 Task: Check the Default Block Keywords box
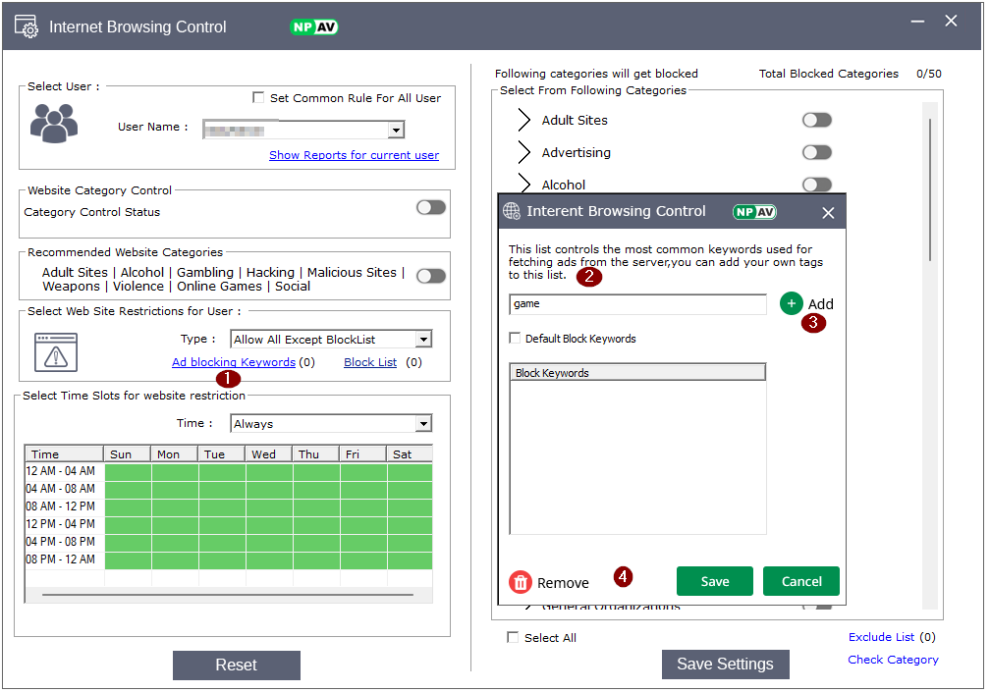[x=516, y=339]
